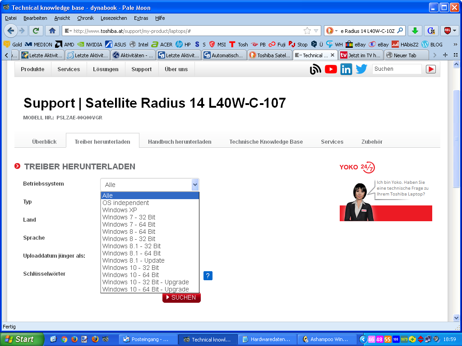Open the Datei menu
Screen dimensions: 462x346
point(11,18)
